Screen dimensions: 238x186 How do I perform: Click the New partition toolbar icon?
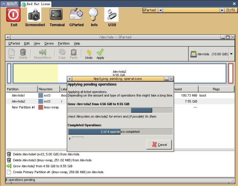pos(11,52)
